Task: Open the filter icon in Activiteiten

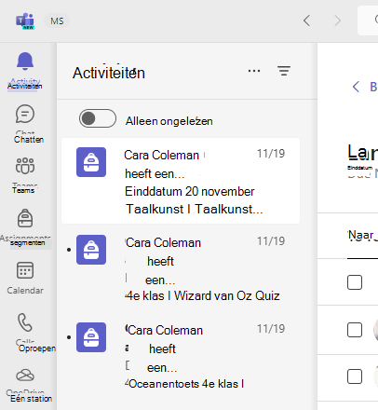Action: coord(284,71)
